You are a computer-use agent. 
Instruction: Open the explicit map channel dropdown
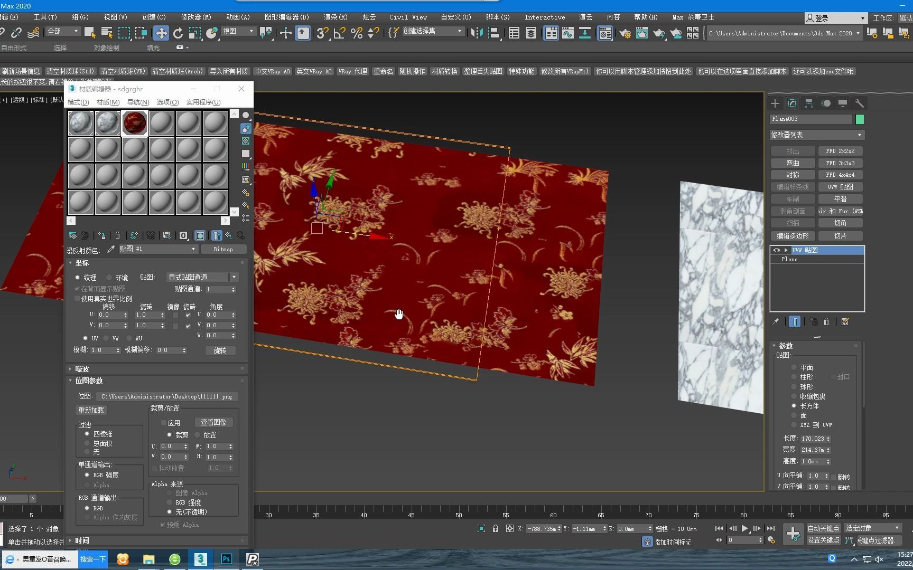tap(203, 277)
